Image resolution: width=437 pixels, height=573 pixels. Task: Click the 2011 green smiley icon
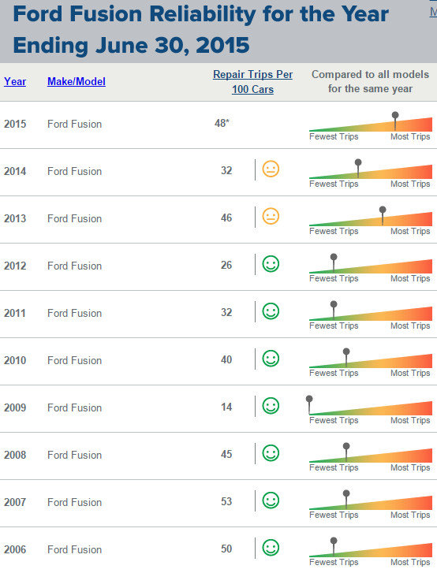(271, 311)
